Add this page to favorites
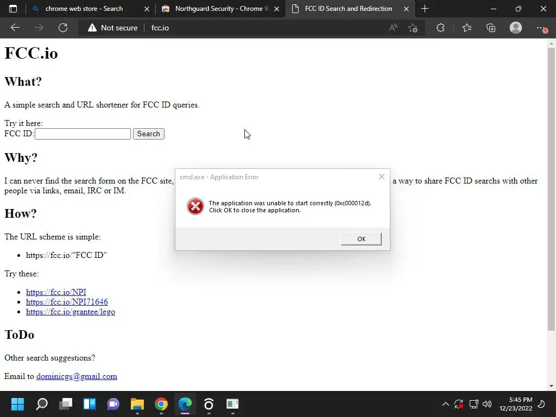556x417 pixels. tap(413, 28)
